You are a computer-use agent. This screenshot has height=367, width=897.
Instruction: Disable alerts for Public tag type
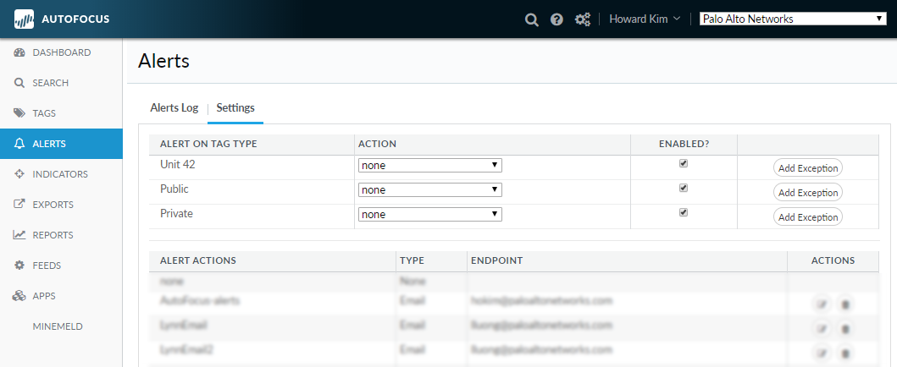[684, 189]
